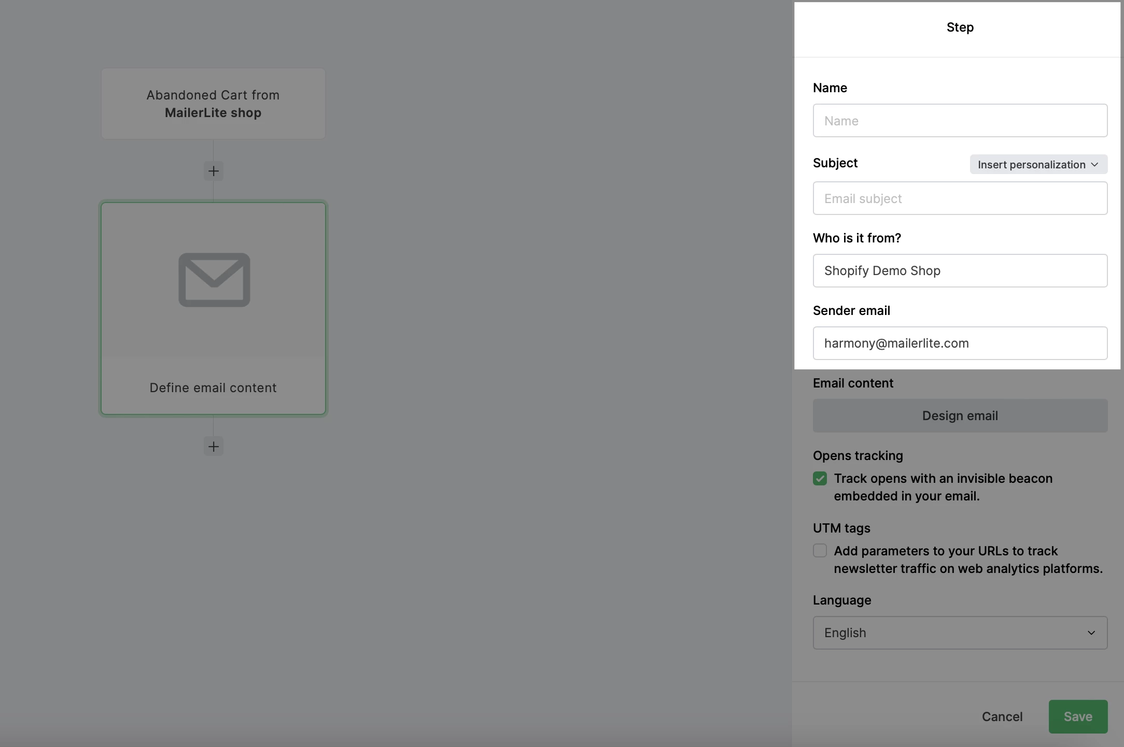
Task: Click plus icon below Abandoned Cart trigger
Action: point(213,171)
